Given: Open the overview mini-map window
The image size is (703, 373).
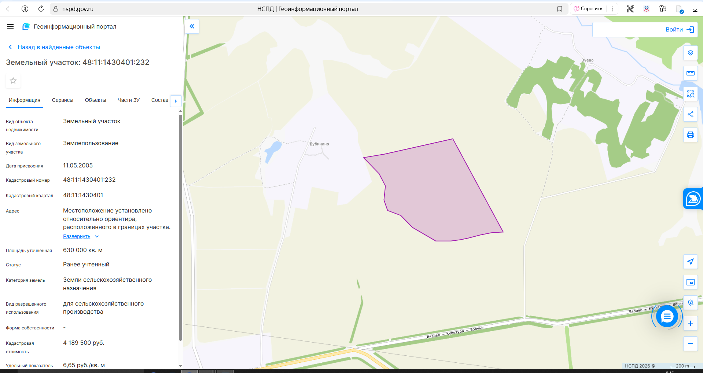Looking at the screenshot, I should pos(690,282).
